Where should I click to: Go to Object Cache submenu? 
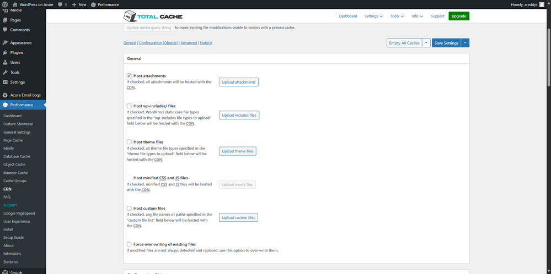pyautogui.click(x=14, y=165)
